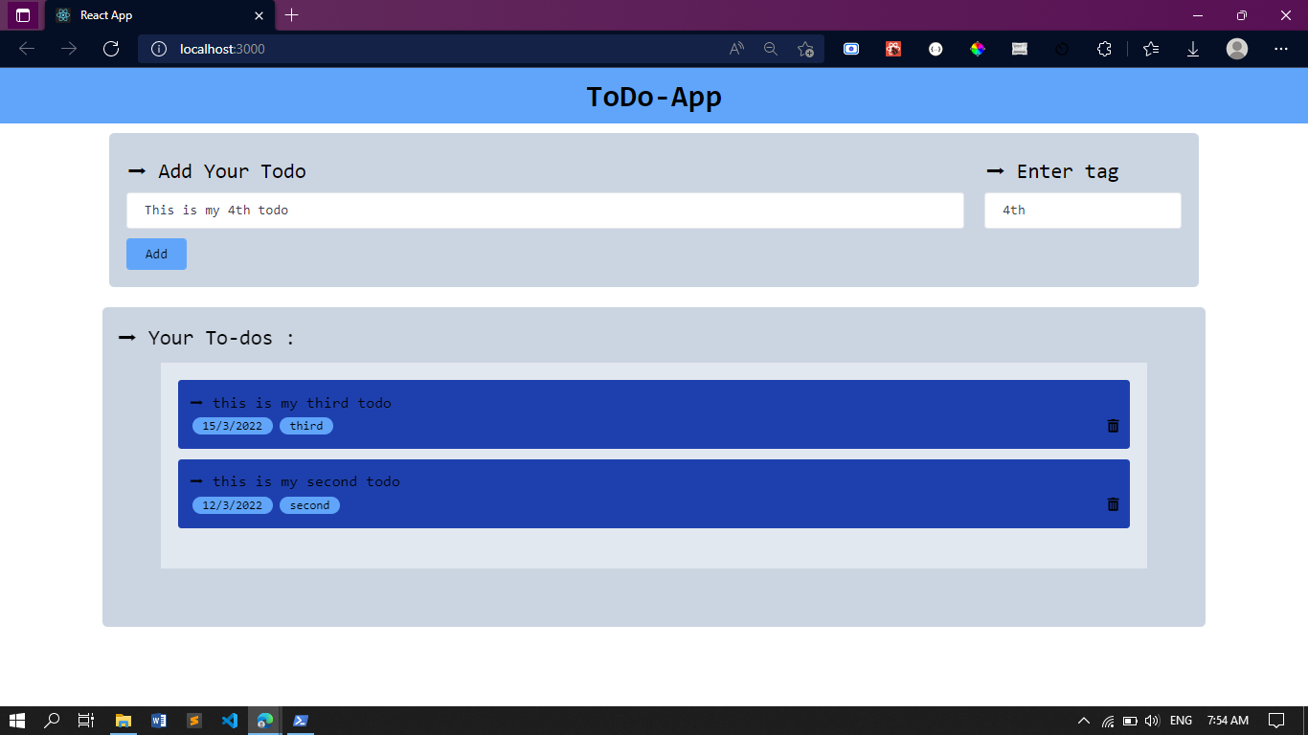1308x735 pixels.
Task: Open PowerShell from the taskbar
Action: point(300,720)
